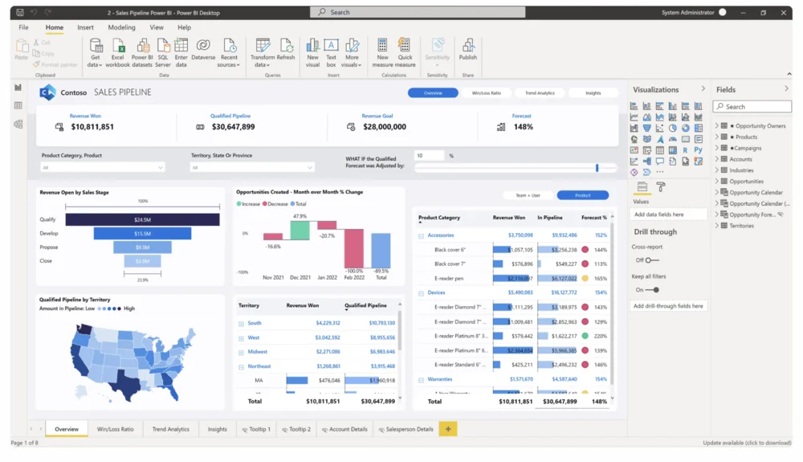This screenshot has width=803, height=462.
Task: Click the Fields pane search box
Action: (x=752, y=107)
